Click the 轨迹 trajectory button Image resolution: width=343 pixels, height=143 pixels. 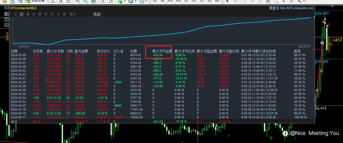[x=97, y=14]
